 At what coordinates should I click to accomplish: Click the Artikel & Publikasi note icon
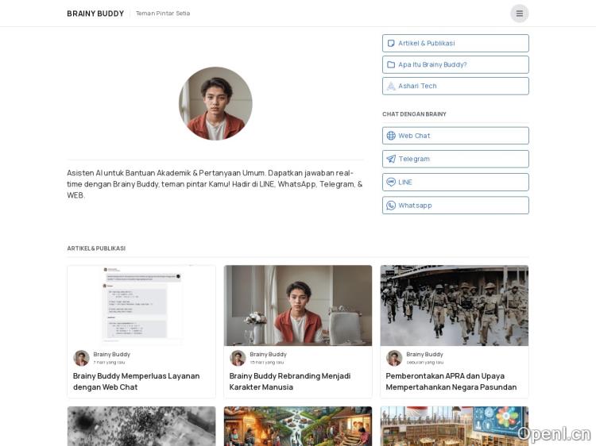coord(391,44)
